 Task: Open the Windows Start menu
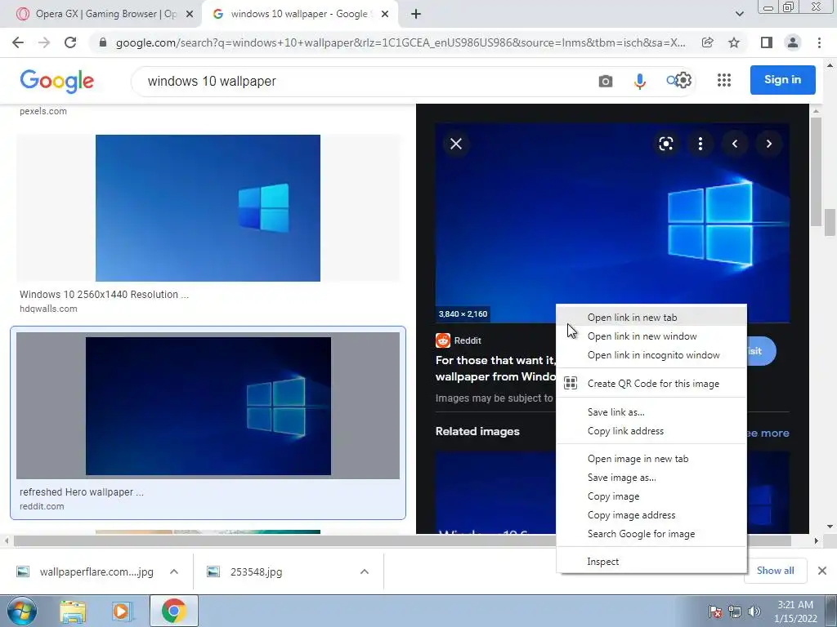(x=21, y=611)
